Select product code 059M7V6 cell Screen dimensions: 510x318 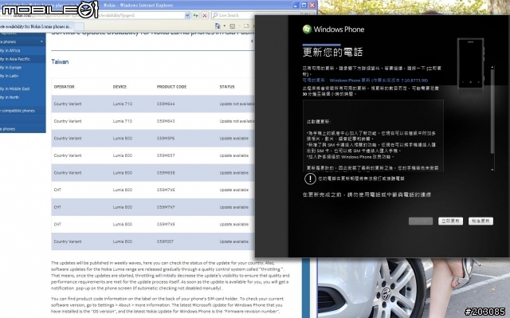[x=166, y=190]
